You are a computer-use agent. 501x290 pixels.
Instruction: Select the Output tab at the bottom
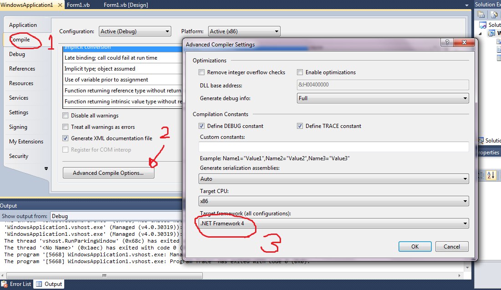click(x=49, y=284)
